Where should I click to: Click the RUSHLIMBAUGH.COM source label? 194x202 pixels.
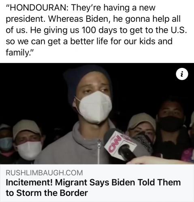pos(44,173)
